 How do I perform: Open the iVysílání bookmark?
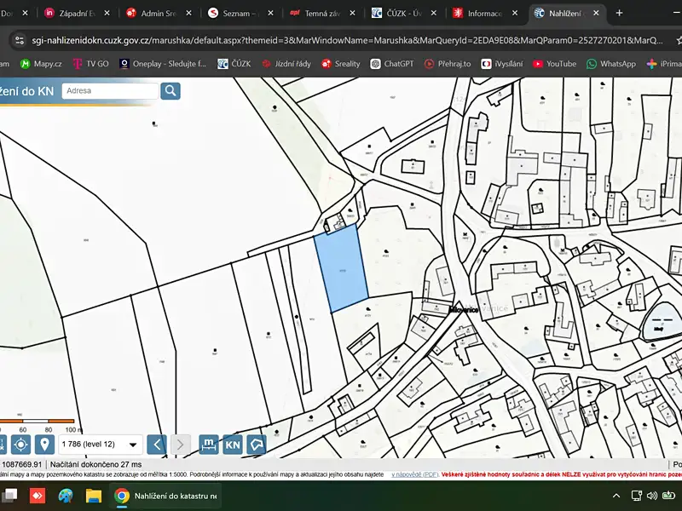click(502, 64)
